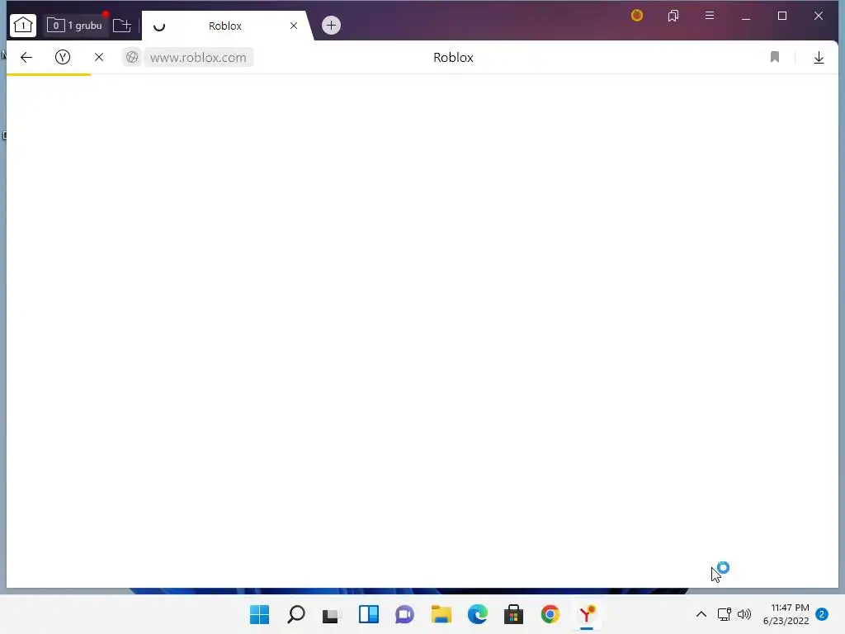Viewport: 845px width, 634px height.
Task: Launch the Chat app from the taskbar
Action: click(x=404, y=614)
